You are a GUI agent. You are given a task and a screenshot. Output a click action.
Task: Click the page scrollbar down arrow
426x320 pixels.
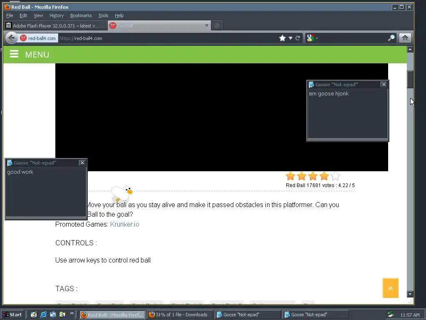click(x=410, y=294)
